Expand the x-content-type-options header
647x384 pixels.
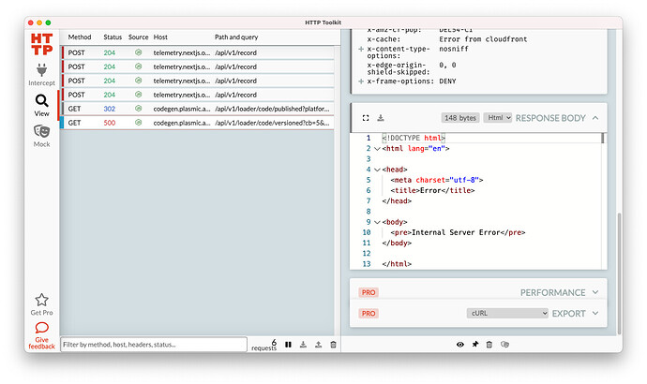[x=361, y=49]
